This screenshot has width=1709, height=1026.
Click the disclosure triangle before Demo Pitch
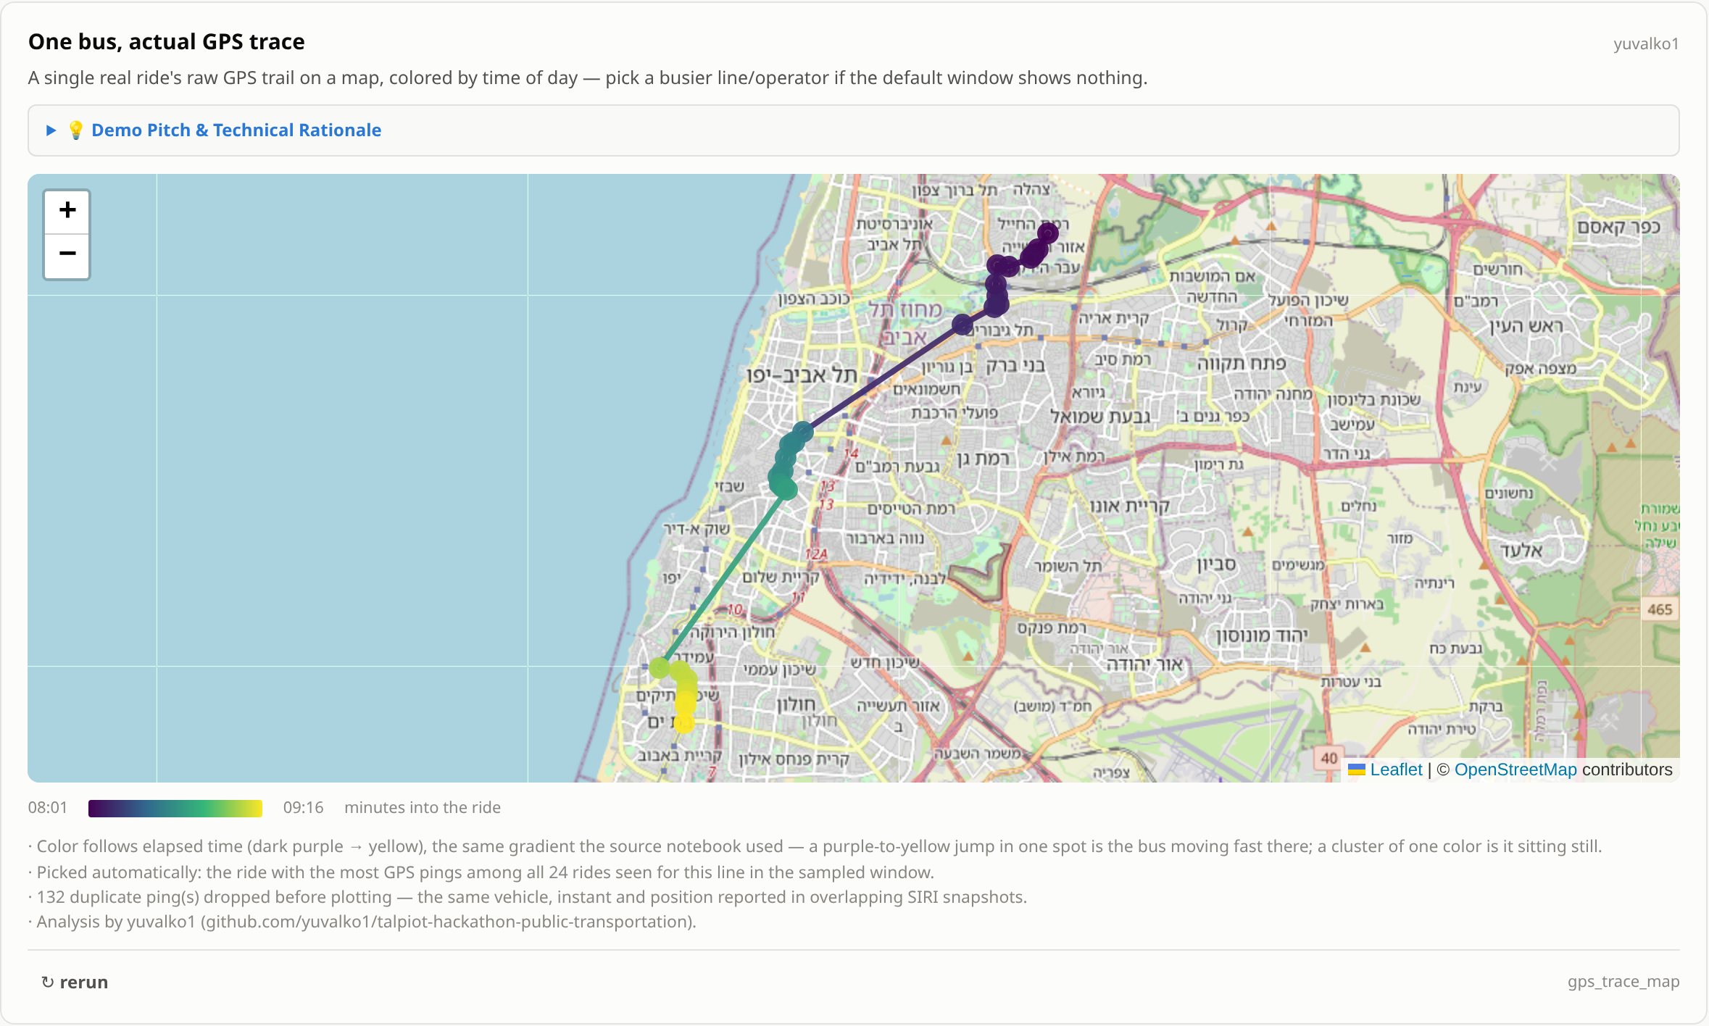tap(51, 130)
